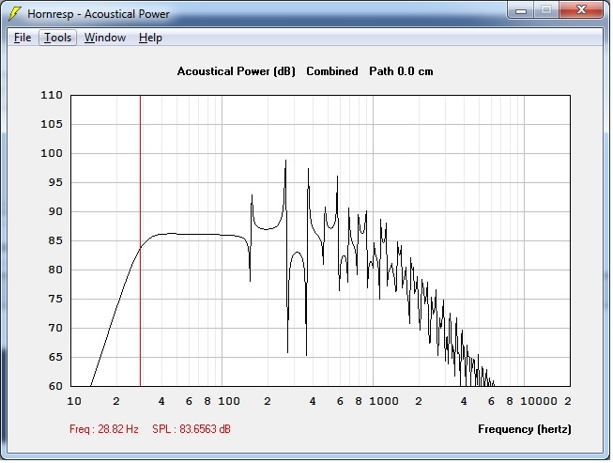The image size is (613, 463).
Task: Open the File menu
Action: click(x=23, y=38)
